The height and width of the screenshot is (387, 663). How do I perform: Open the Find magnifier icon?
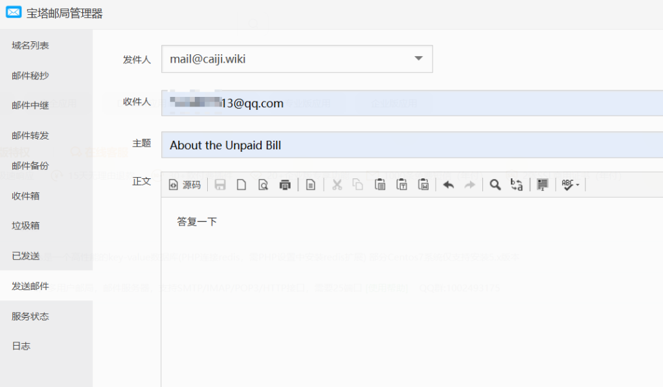495,185
